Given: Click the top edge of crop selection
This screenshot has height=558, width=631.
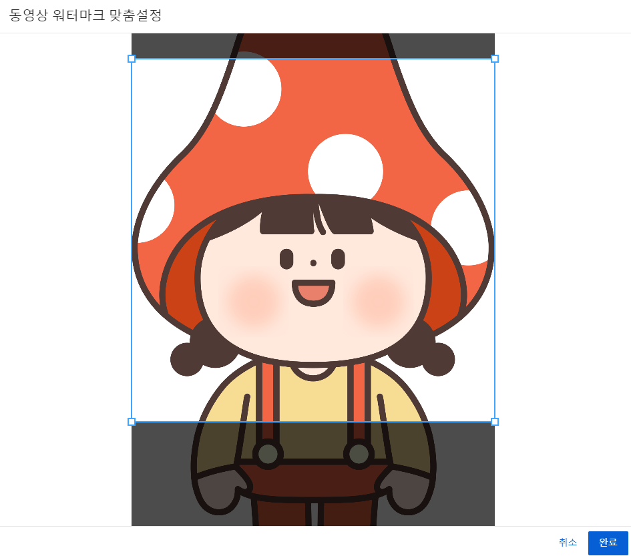Looking at the screenshot, I should click(x=313, y=59).
